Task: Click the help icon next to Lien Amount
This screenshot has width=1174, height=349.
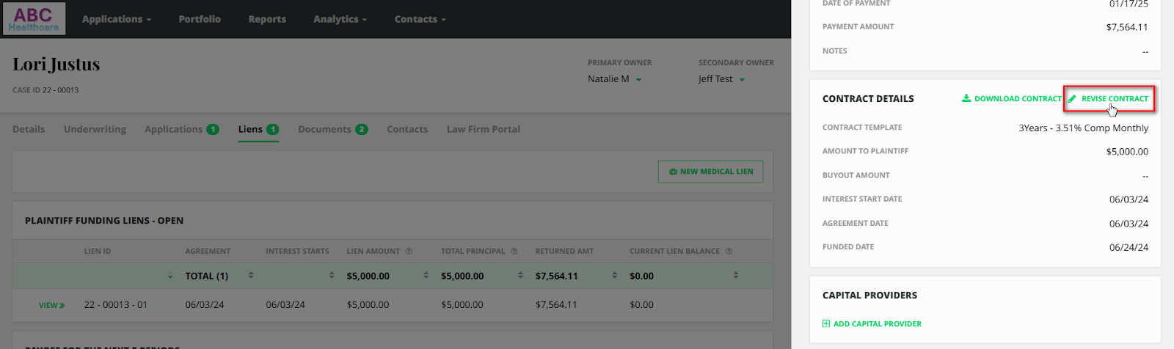Action: point(409,251)
